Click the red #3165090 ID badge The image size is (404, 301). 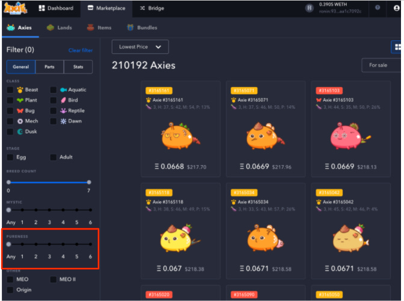244,294
